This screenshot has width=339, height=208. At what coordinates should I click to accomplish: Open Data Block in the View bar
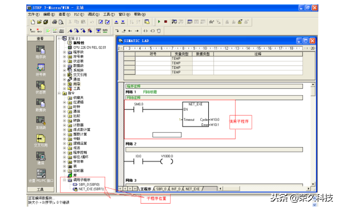point(41,105)
